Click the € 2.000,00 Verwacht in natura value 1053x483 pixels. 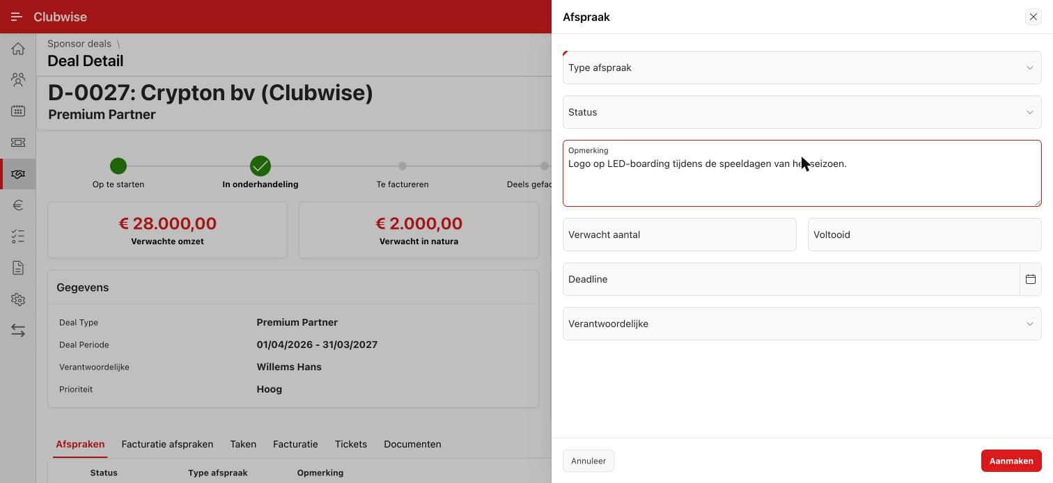pyautogui.click(x=419, y=223)
